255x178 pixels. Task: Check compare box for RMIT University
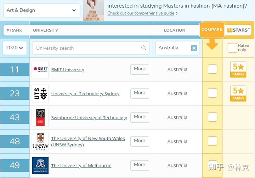(212, 69)
